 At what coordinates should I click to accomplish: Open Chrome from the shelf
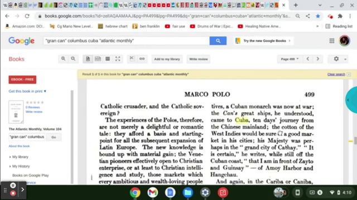pos(135,193)
